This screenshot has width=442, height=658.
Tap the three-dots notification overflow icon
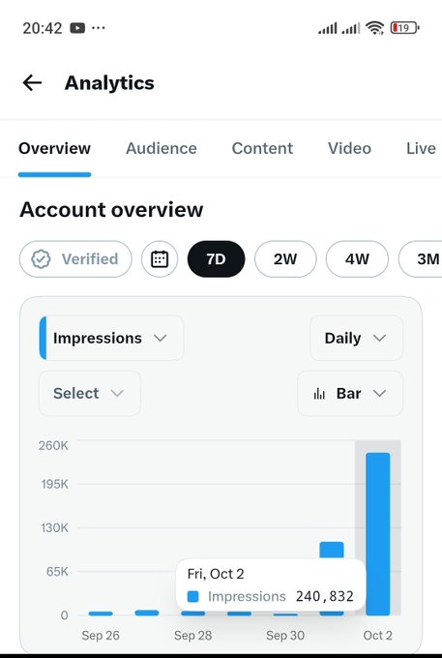tap(98, 28)
